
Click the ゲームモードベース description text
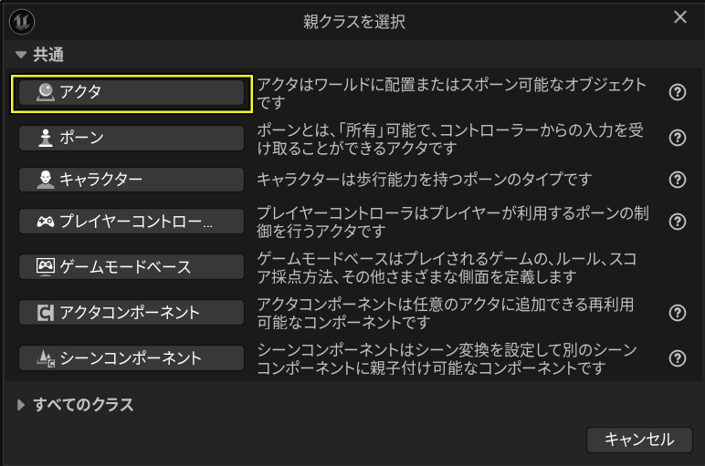click(447, 267)
